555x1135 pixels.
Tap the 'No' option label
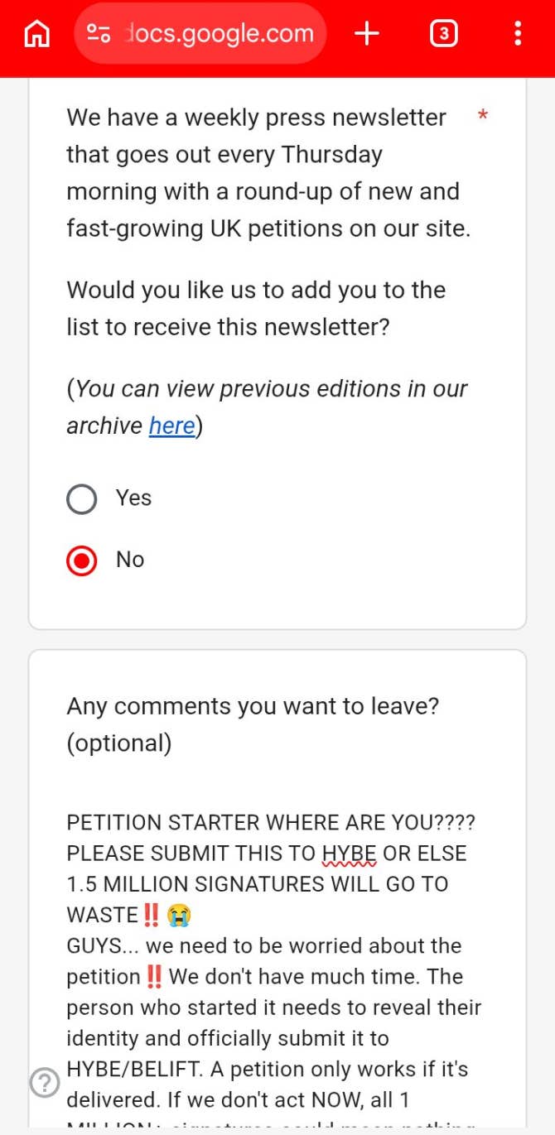point(130,560)
